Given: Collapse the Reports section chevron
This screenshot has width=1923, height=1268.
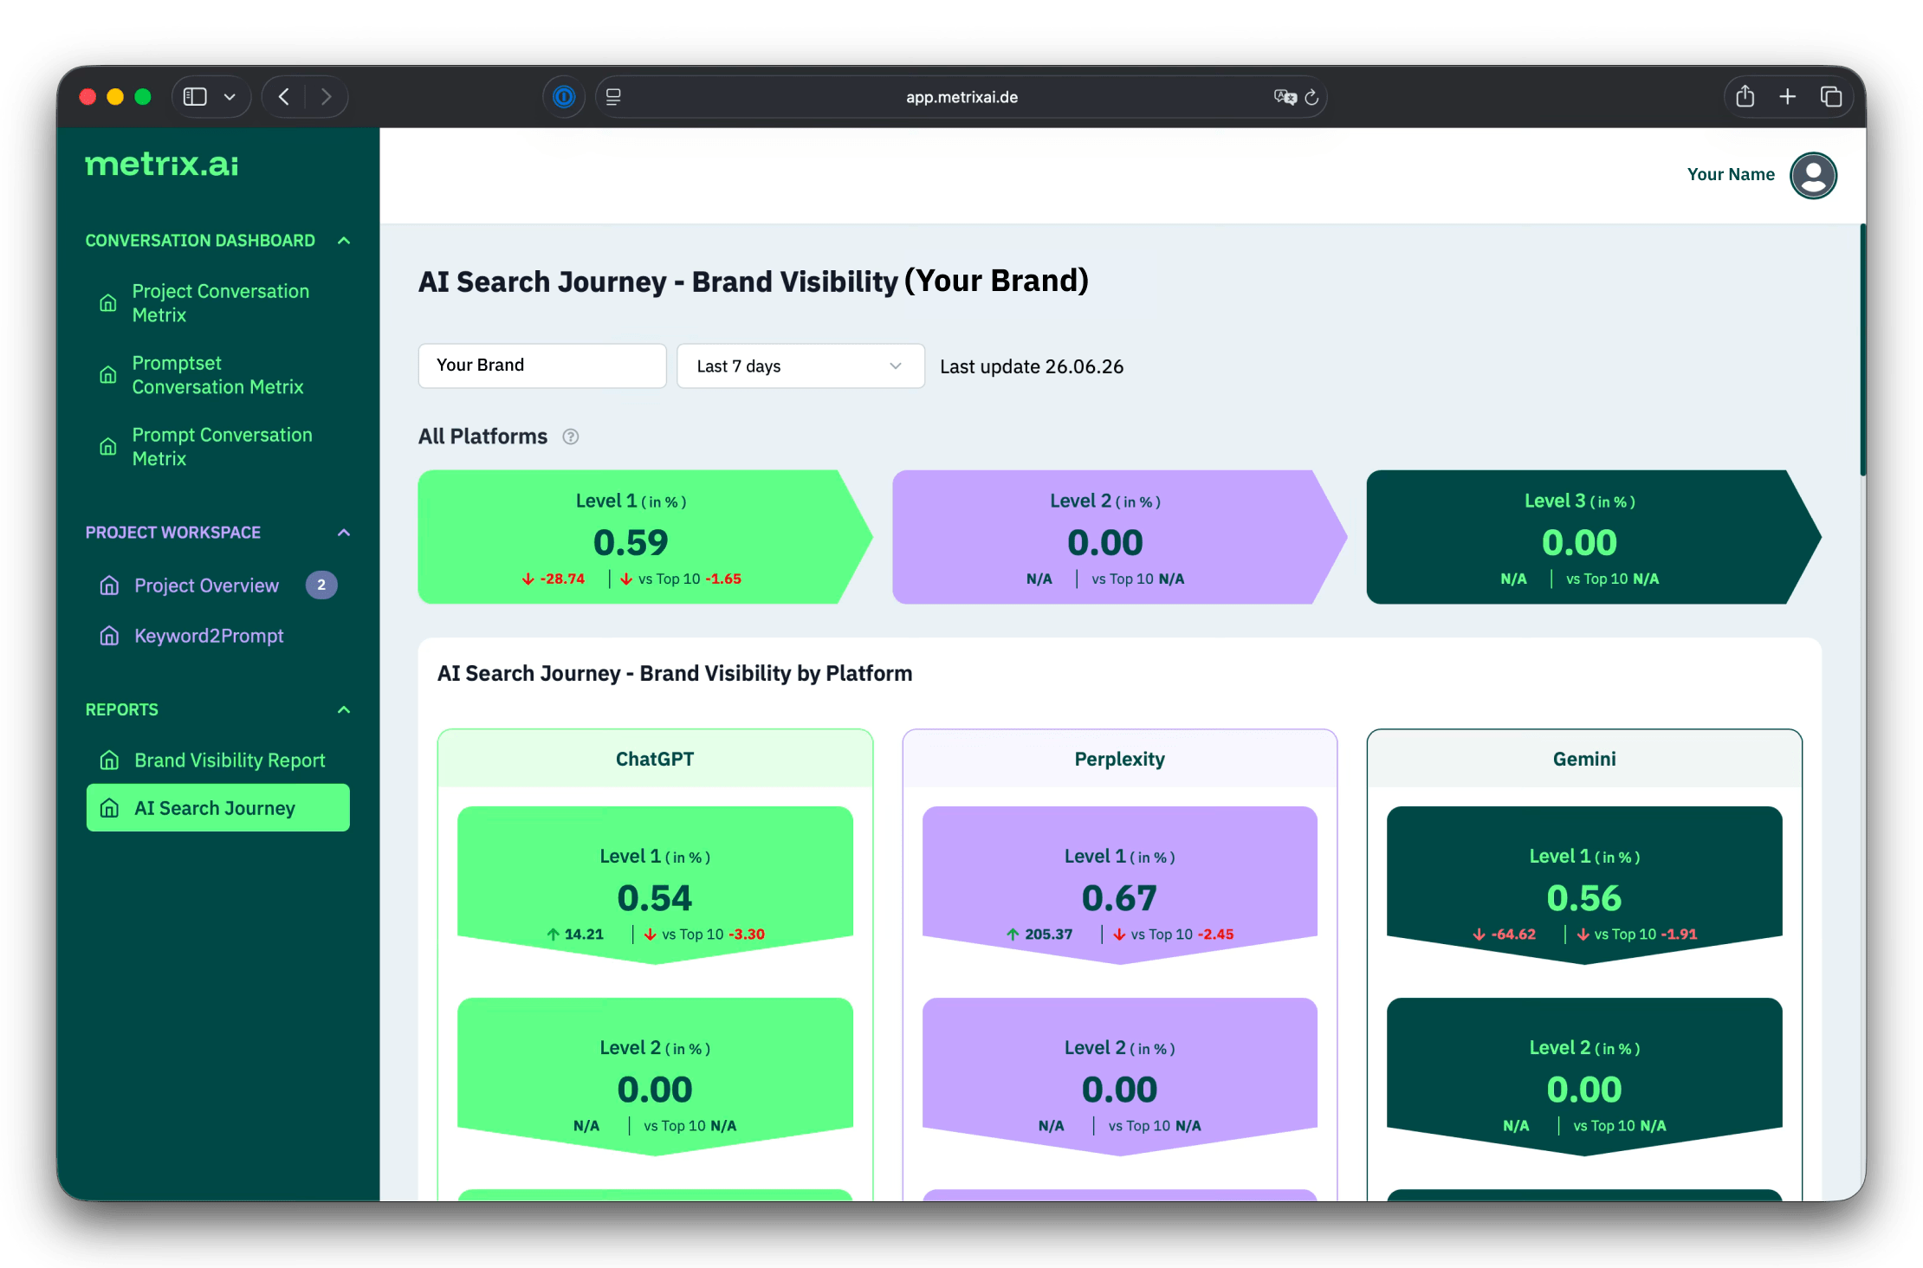Looking at the screenshot, I should tap(344, 710).
